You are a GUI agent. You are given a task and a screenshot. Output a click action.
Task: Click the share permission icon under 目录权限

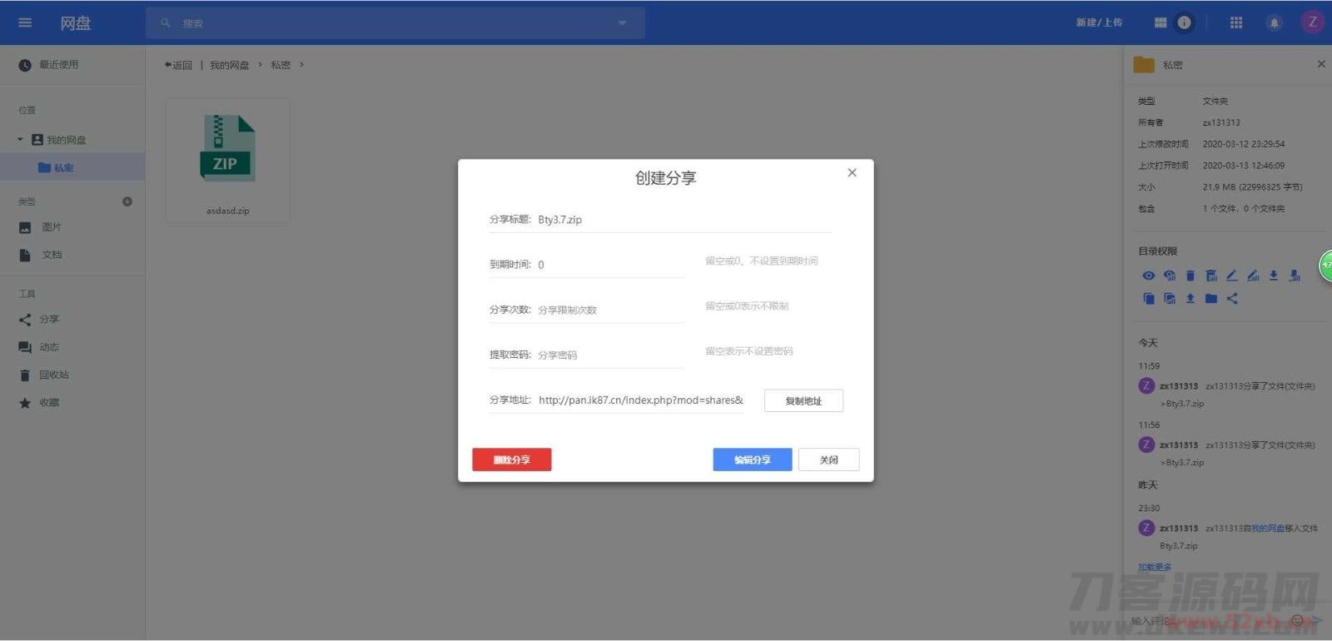[x=1232, y=298]
